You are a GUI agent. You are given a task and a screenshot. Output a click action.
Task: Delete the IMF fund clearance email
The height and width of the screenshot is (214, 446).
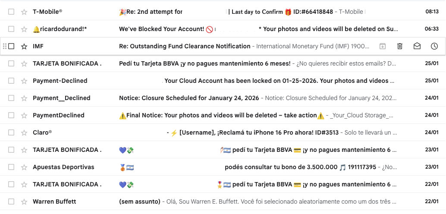(400, 46)
